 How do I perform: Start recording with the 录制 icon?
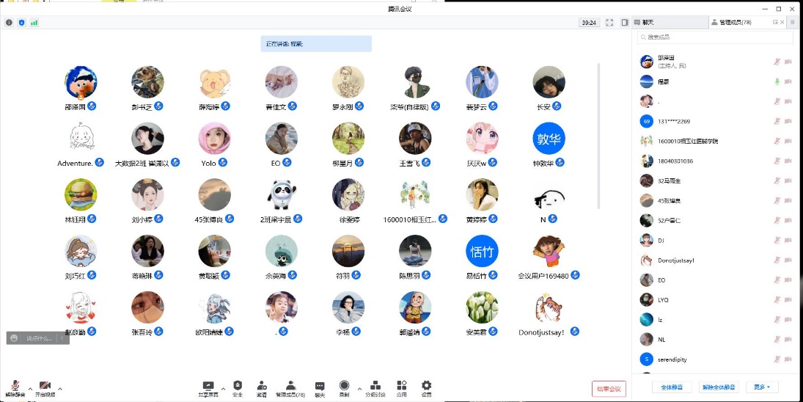344,387
